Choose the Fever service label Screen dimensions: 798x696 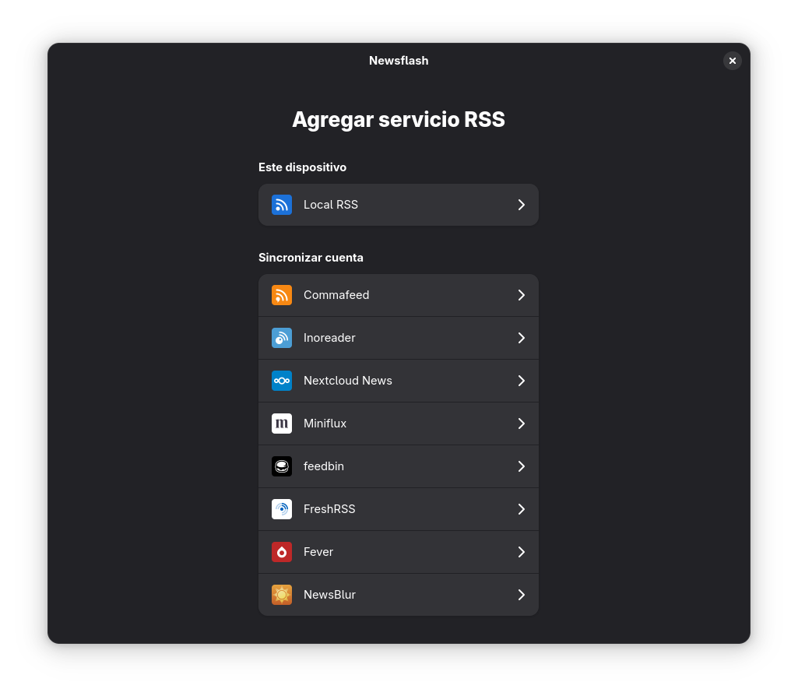(x=318, y=552)
